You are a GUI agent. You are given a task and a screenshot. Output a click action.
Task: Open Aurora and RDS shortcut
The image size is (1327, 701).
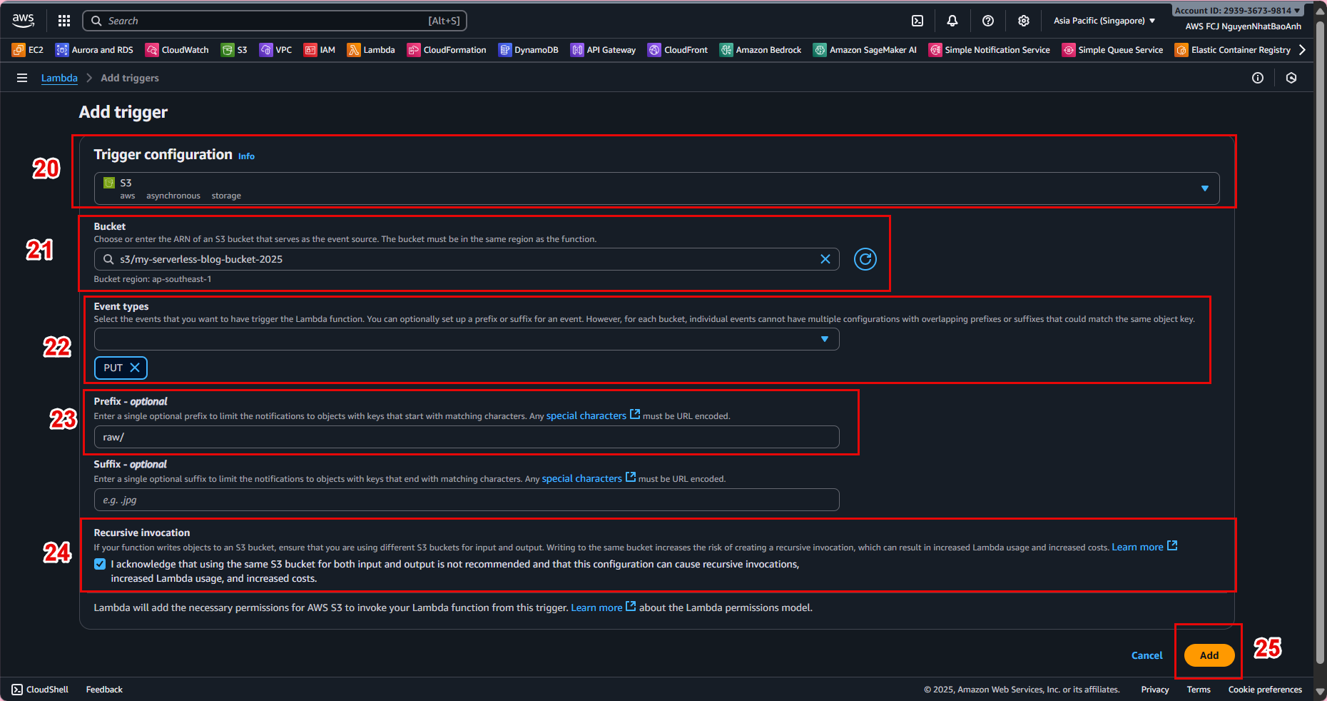click(x=95, y=50)
